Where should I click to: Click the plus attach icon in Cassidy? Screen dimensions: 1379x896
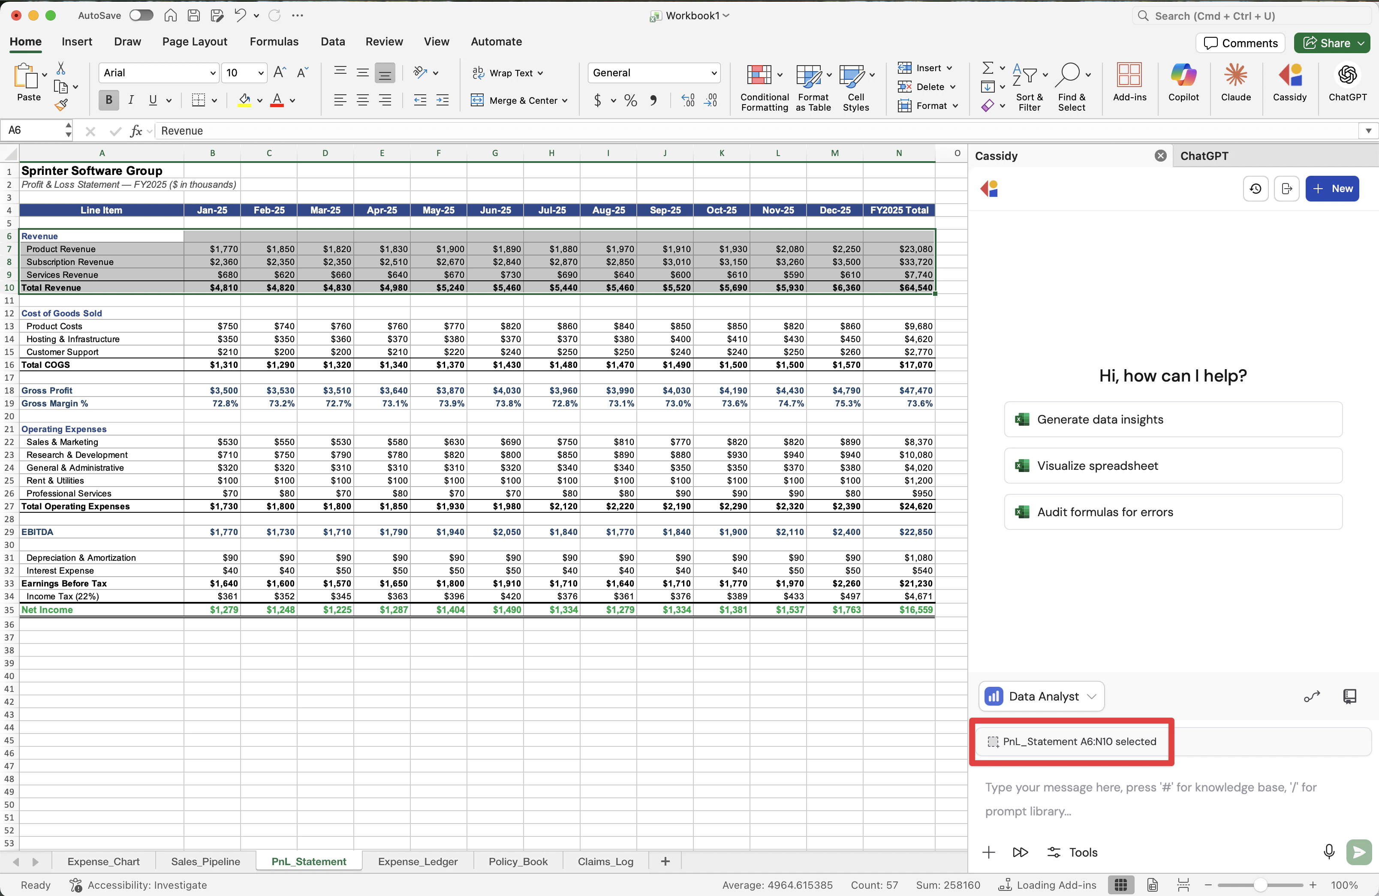click(x=989, y=852)
